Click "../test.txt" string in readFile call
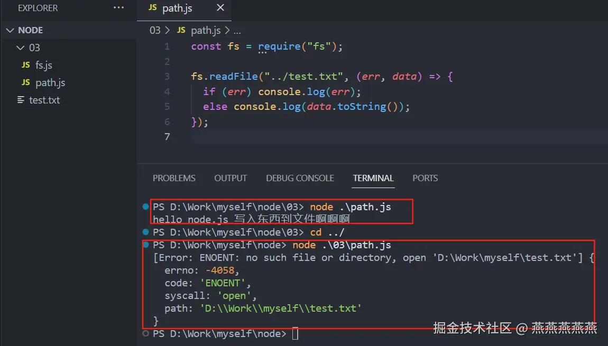Viewport: 608px width, 346px height. 303,76
